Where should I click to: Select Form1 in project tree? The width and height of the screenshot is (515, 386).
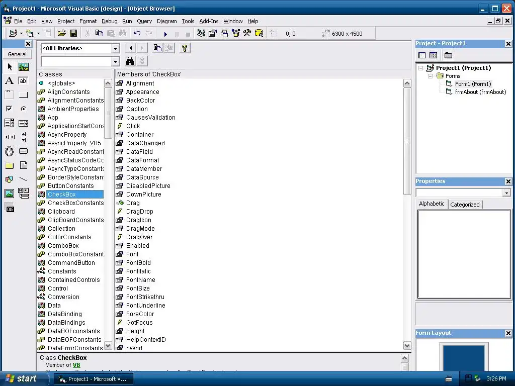click(473, 84)
